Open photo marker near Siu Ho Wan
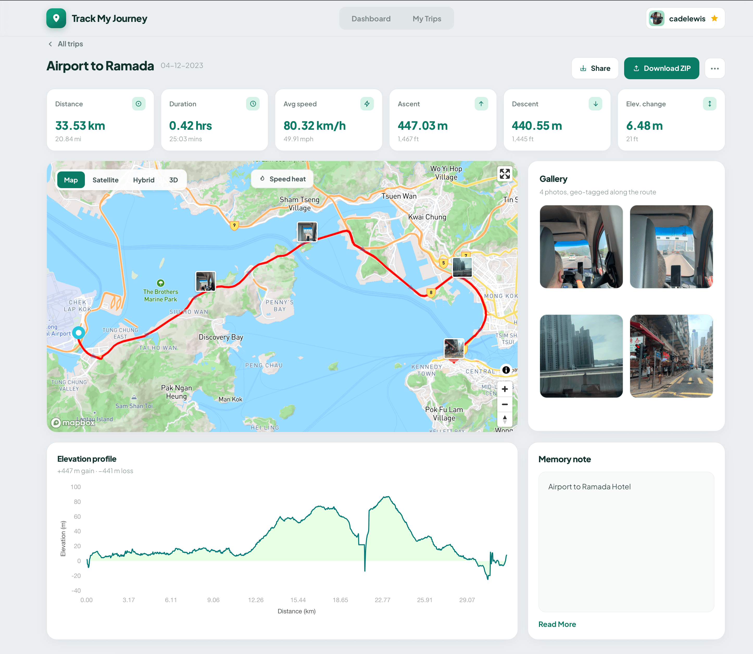This screenshot has height=654, width=753. (x=206, y=281)
